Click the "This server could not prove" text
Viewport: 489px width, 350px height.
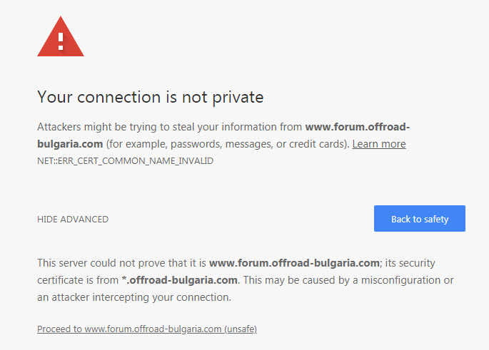coord(107,263)
